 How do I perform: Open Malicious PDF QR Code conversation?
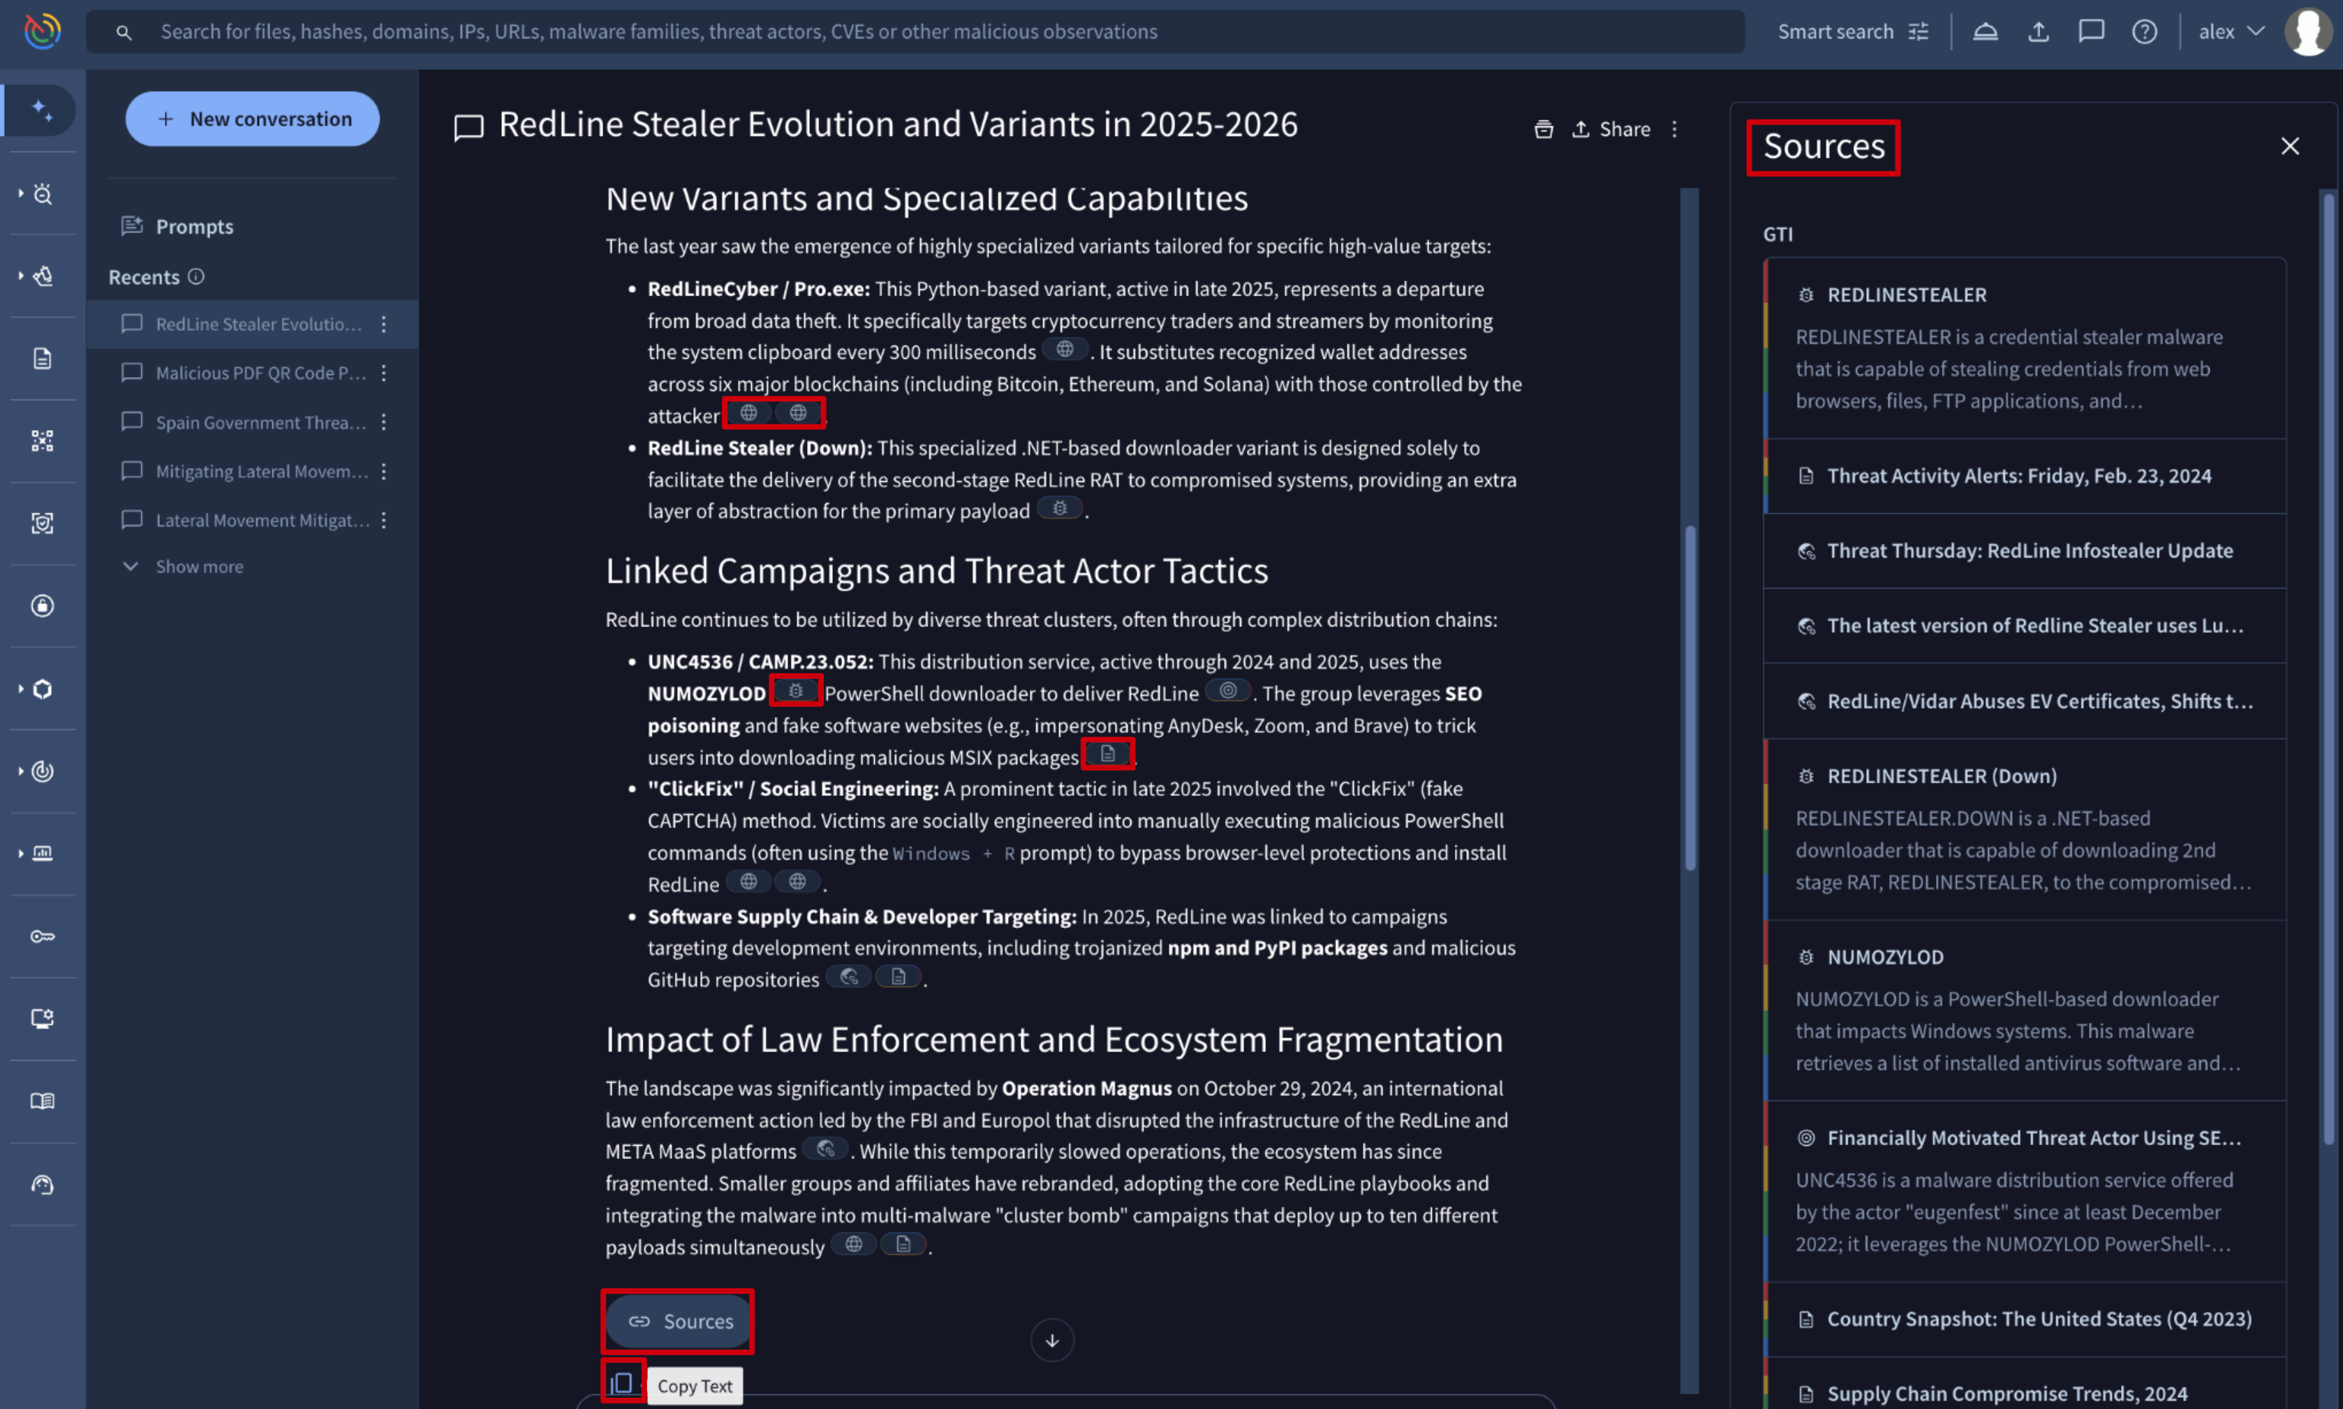pos(260,373)
